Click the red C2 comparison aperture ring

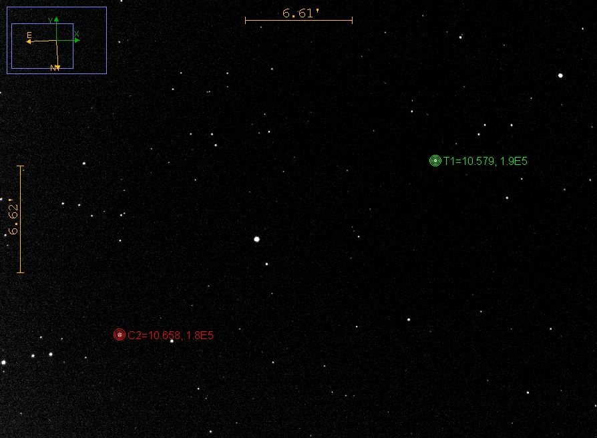[x=120, y=335]
